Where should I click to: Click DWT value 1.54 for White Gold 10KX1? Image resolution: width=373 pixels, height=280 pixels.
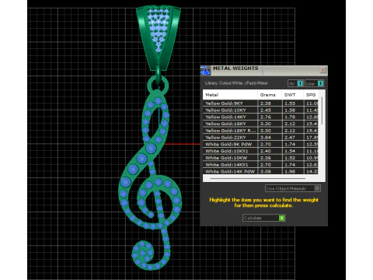[x=290, y=151]
